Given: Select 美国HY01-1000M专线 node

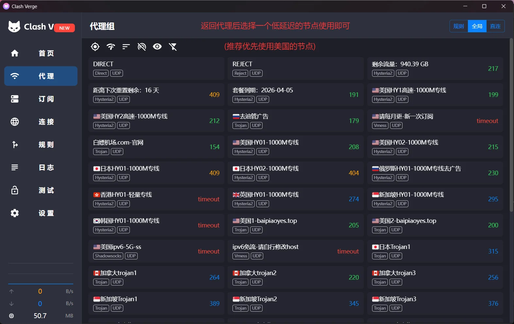Looking at the screenshot, I should pos(296,147).
